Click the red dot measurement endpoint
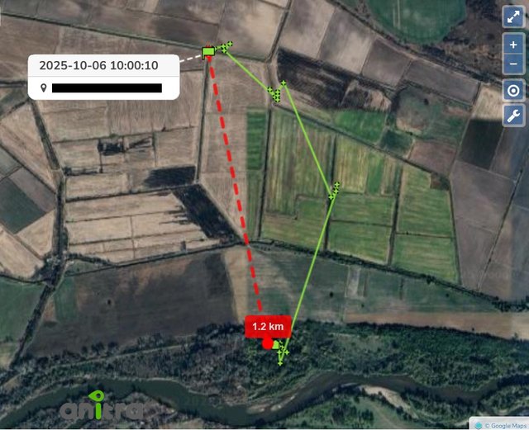Image resolution: width=529 pixels, height=430 pixels. point(268,344)
